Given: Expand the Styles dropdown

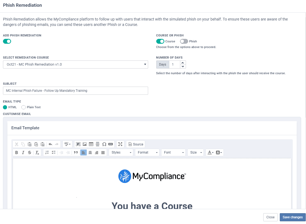Looking at the screenshot, I should (x=121, y=152).
